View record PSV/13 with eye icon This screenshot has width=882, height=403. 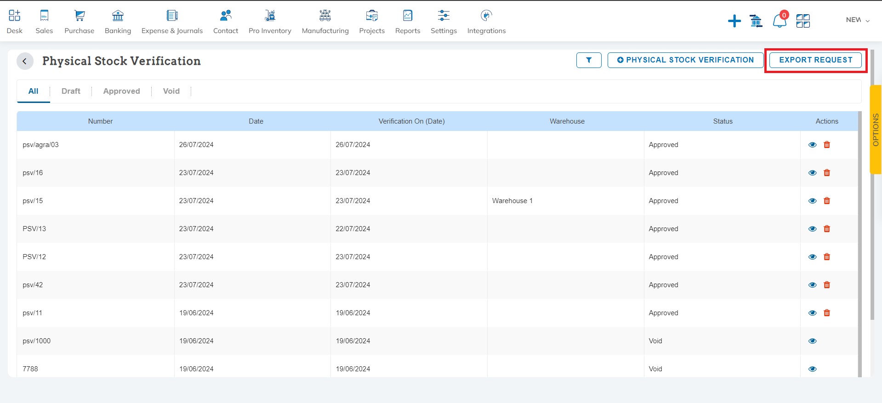(813, 229)
